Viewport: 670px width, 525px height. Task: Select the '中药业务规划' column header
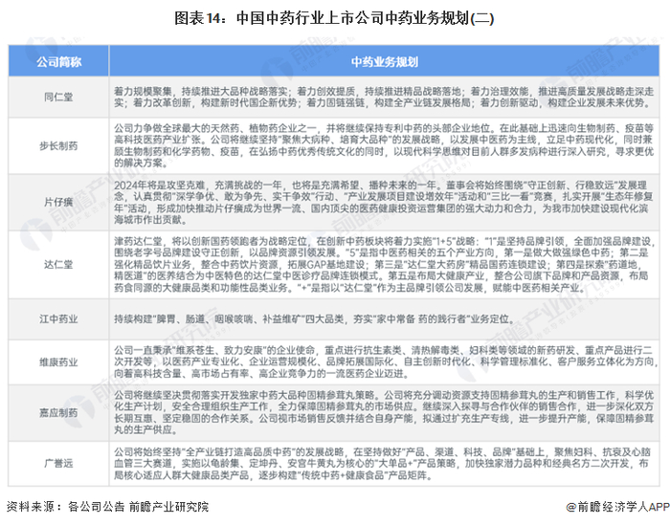click(384, 62)
